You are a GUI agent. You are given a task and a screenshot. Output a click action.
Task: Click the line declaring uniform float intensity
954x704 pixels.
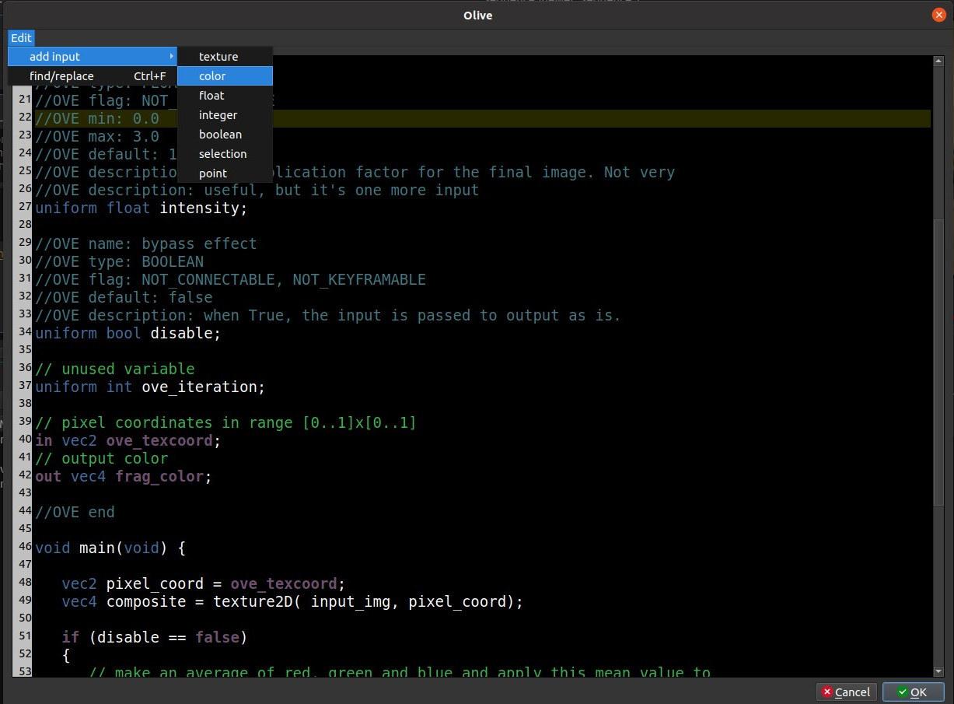[x=141, y=208]
